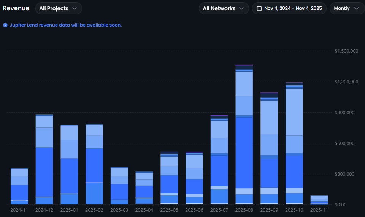Open the Nov 4, 2024 - Nov 4, 2025 date picker
365x217 pixels.
coord(293,8)
